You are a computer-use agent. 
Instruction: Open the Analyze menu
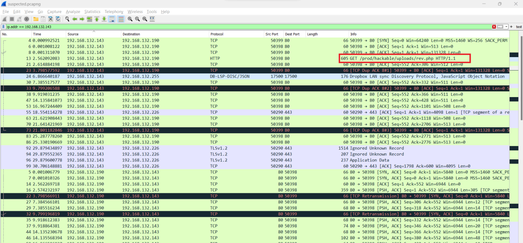click(73, 12)
